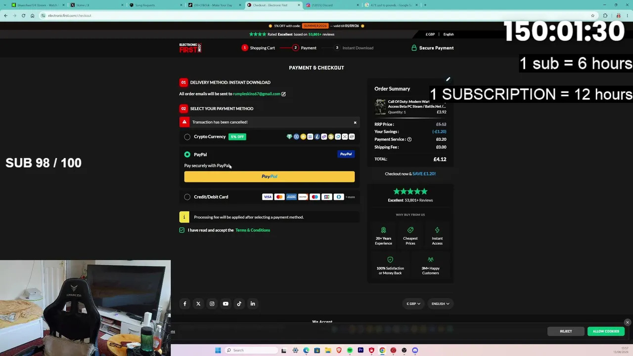This screenshot has width=633, height=356.
Task: Open File Explorer from the taskbar
Action: coord(328,351)
